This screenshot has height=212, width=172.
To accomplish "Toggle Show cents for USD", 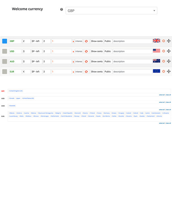I will (97, 51).
